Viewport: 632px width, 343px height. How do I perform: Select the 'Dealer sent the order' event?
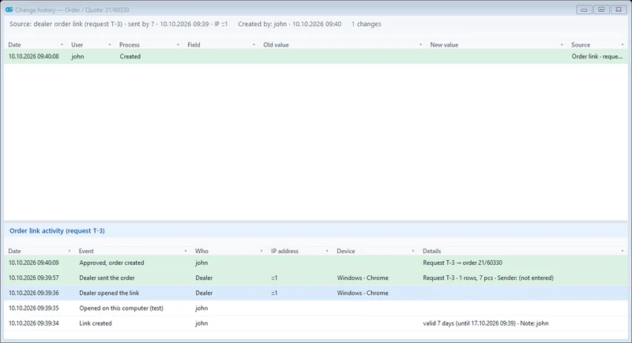point(316,278)
